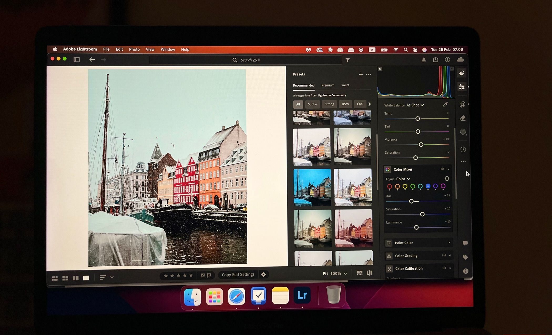
Task: Toggle Color Grading visibility eye
Action: point(444,255)
